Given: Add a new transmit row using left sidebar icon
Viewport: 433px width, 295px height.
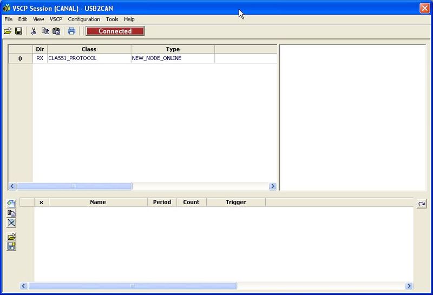Looking at the screenshot, I should (x=11, y=204).
